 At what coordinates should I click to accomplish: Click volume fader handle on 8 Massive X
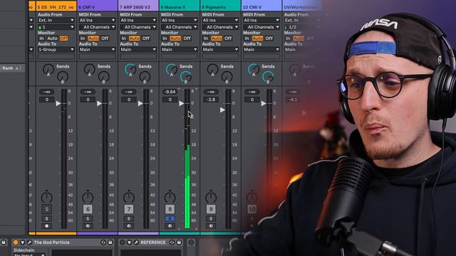coord(182,103)
